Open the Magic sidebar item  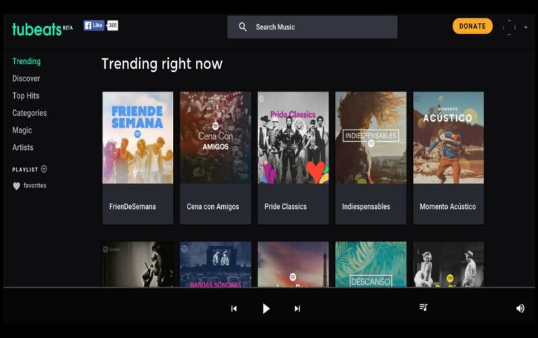point(22,130)
